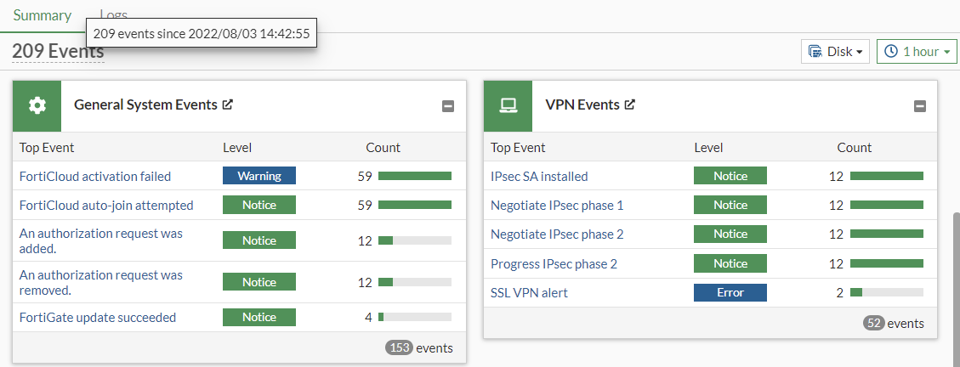Click the Error level badge for SSL VPN

[x=730, y=292]
